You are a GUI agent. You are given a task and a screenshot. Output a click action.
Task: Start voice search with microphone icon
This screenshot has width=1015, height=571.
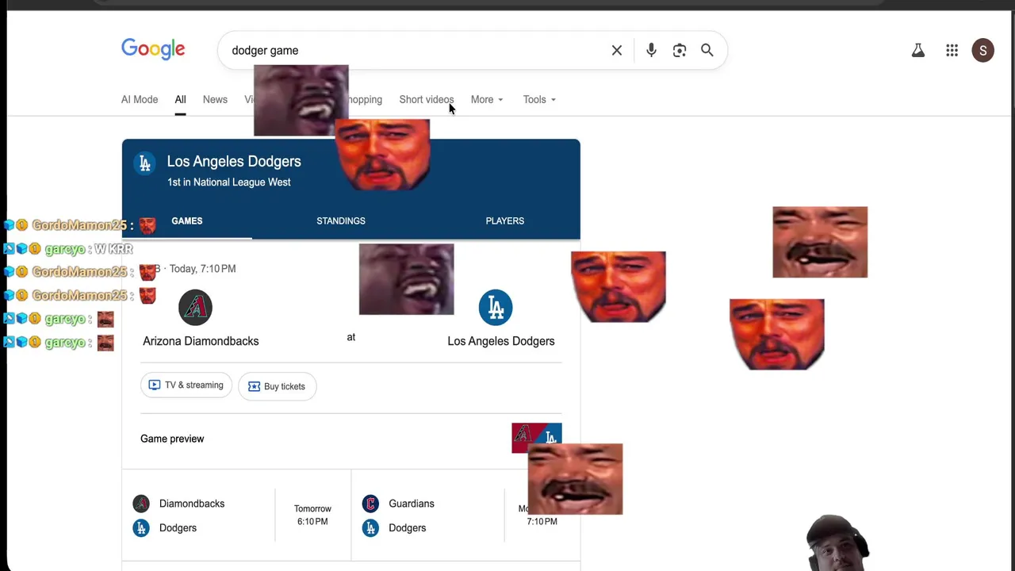coord(651,50)
